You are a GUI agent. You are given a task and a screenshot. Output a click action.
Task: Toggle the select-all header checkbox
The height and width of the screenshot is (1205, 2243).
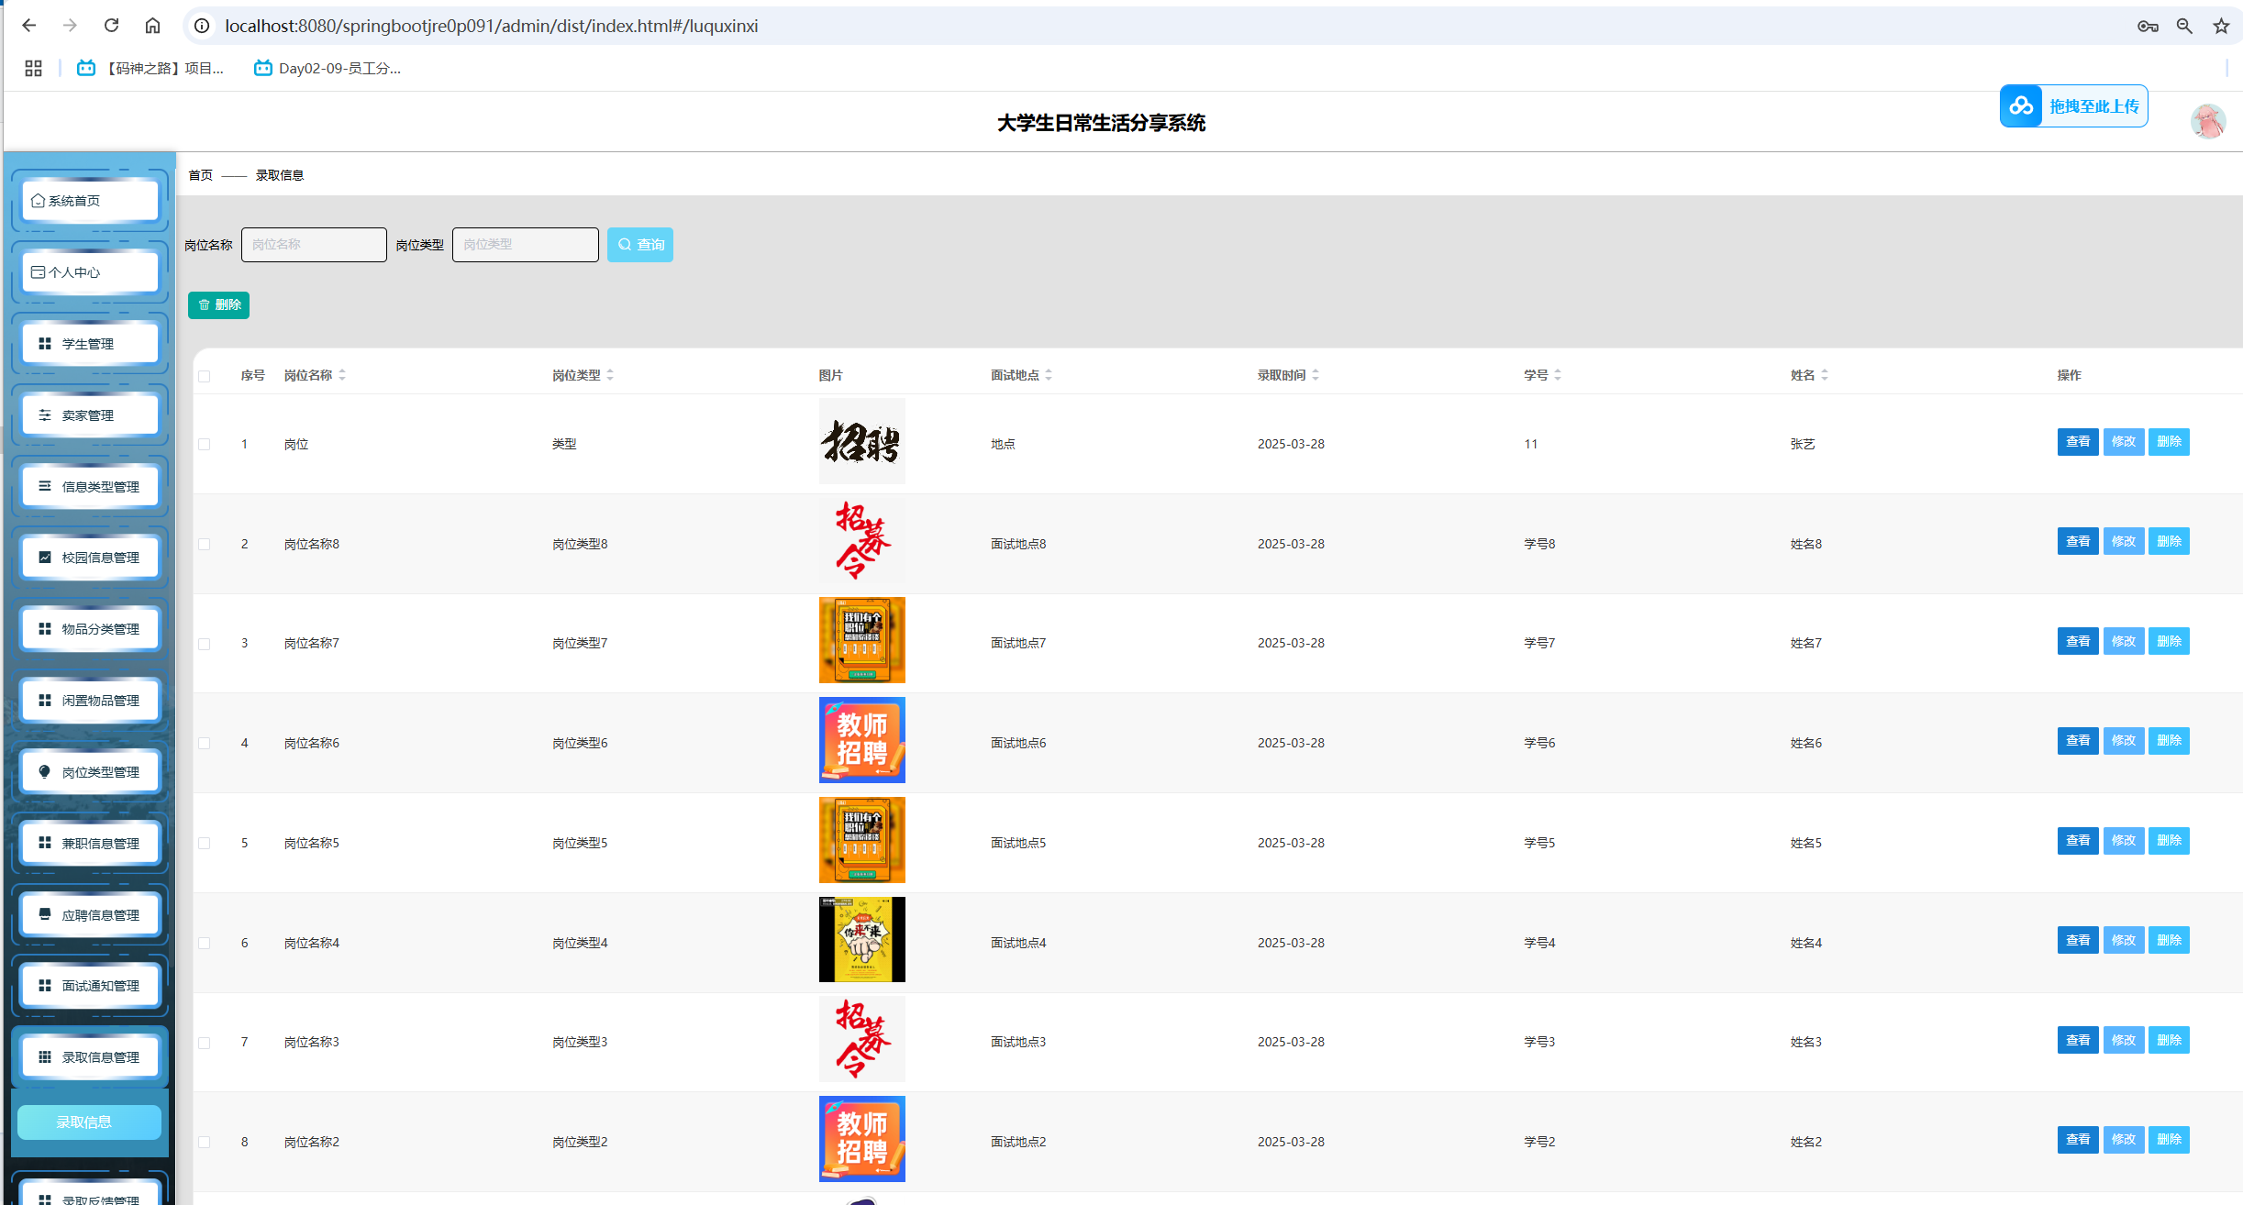(205, 376)
